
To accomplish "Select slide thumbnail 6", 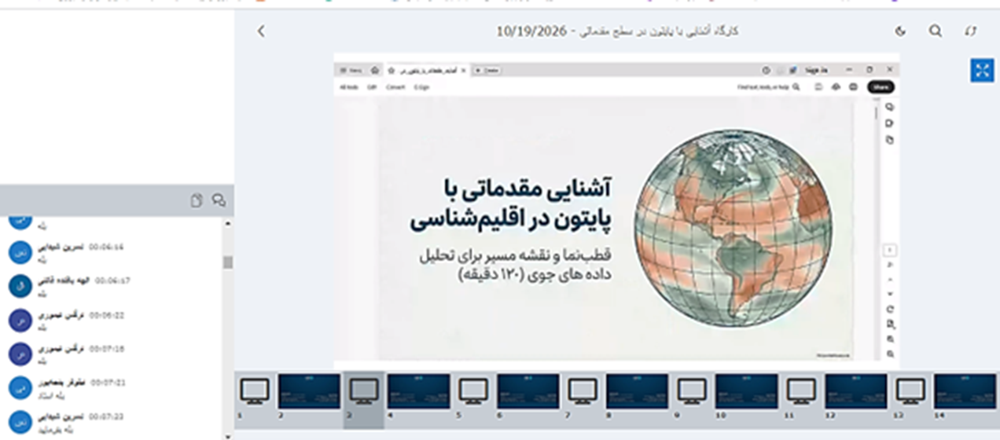I will [x=528, y=391].
